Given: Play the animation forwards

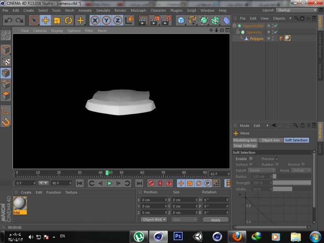Looking at the screenshot, I should [x=109, y=183].
